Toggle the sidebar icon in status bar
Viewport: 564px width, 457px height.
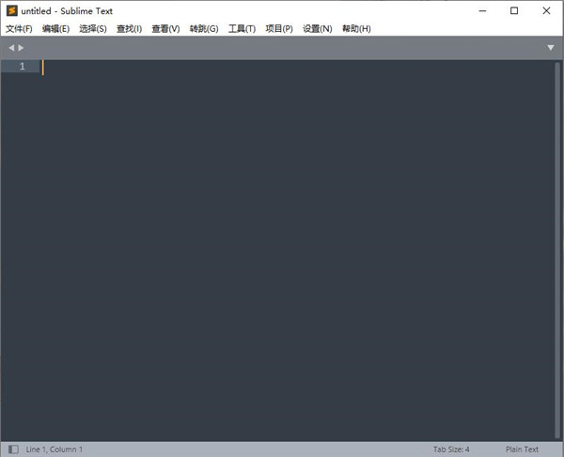tap(13, 449)
